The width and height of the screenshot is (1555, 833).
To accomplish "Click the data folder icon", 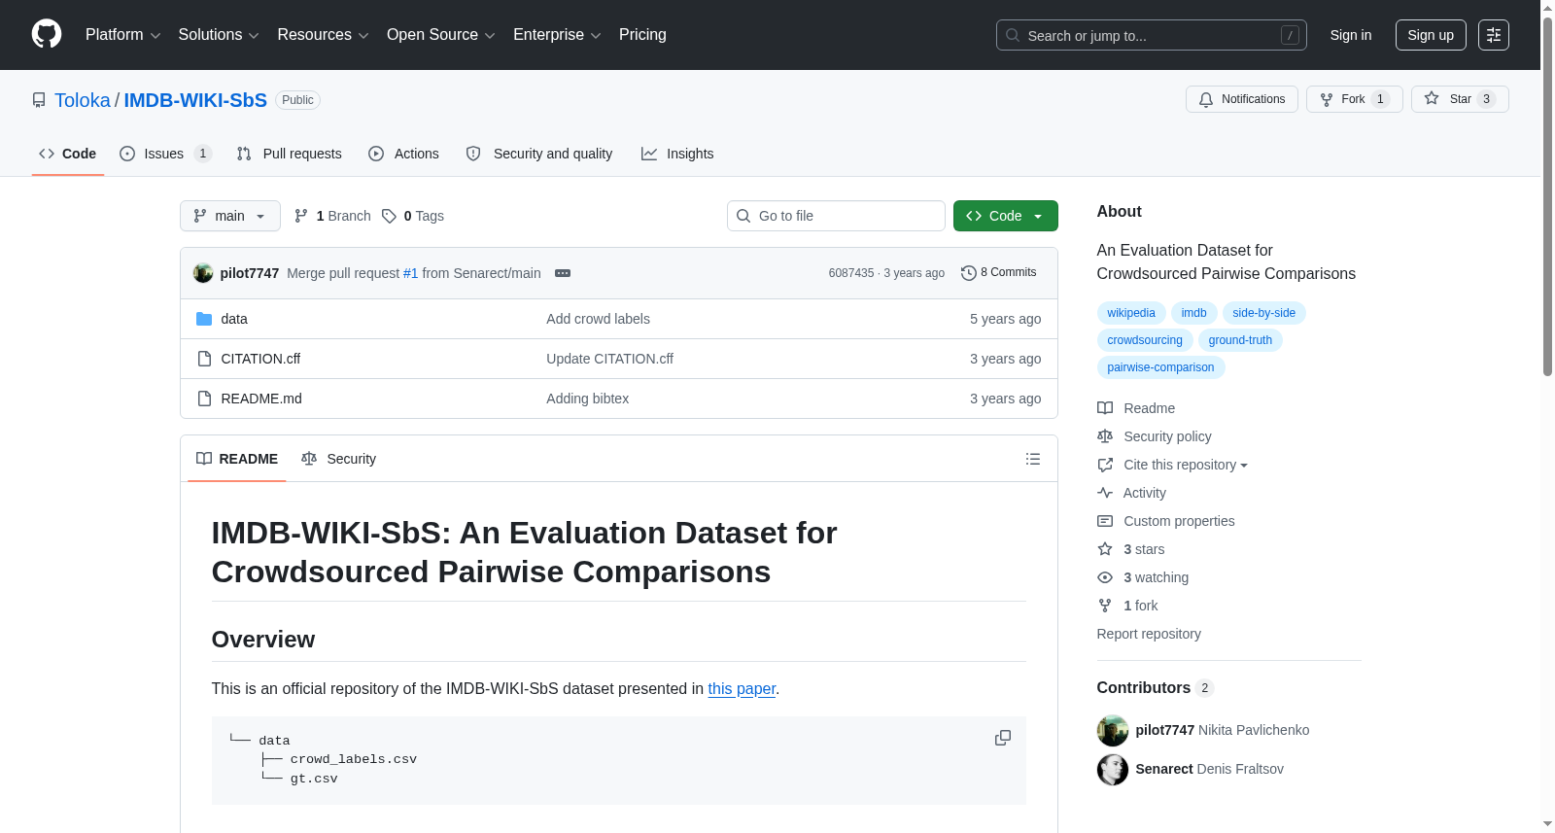I will pyautogui.click(x=204, y=319).
